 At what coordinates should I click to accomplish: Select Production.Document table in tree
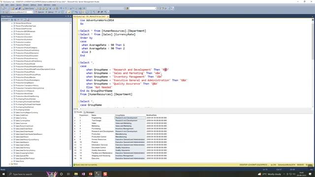coord(24,37)
